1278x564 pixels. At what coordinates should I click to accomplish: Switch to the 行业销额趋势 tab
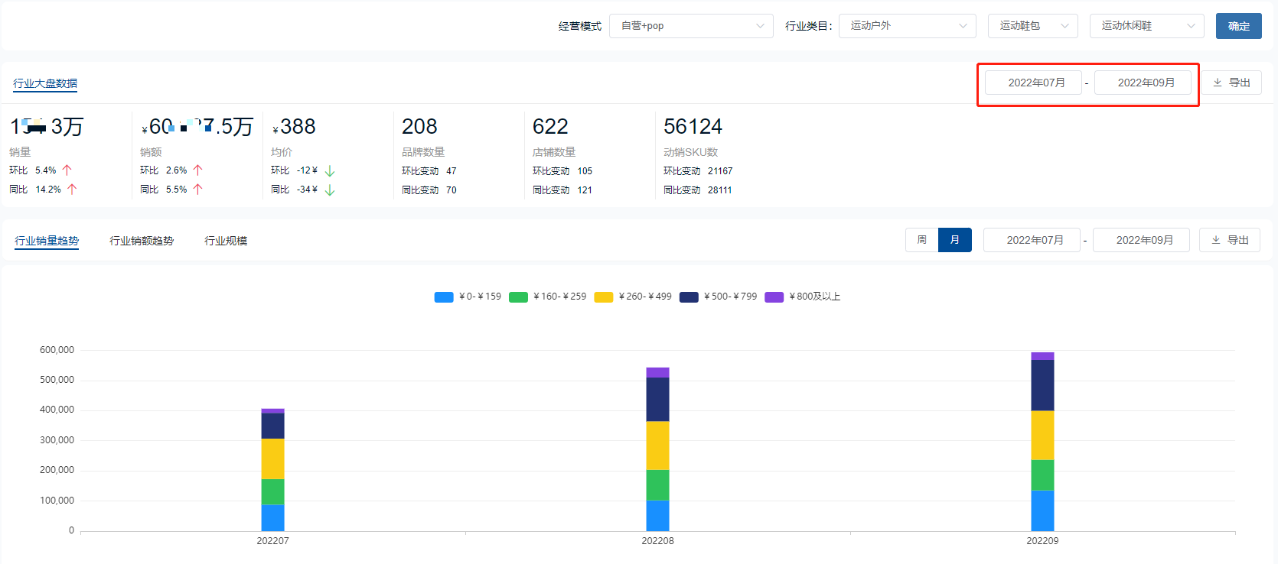click(x=142, y=241)
